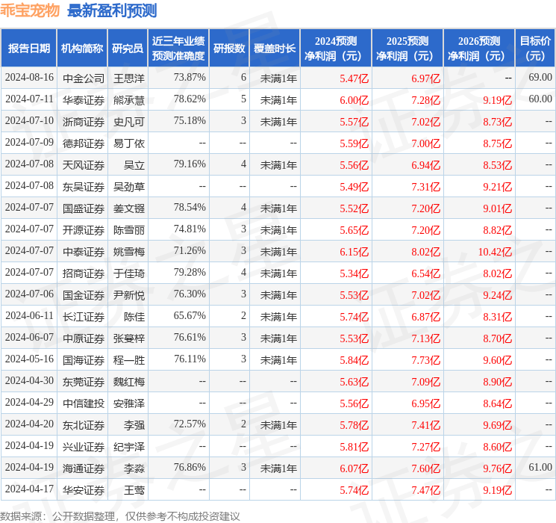Image resolution: width=556 pixels, height=523 pixels.
Task: Select institution 中金公司
Action: (84, 78)
